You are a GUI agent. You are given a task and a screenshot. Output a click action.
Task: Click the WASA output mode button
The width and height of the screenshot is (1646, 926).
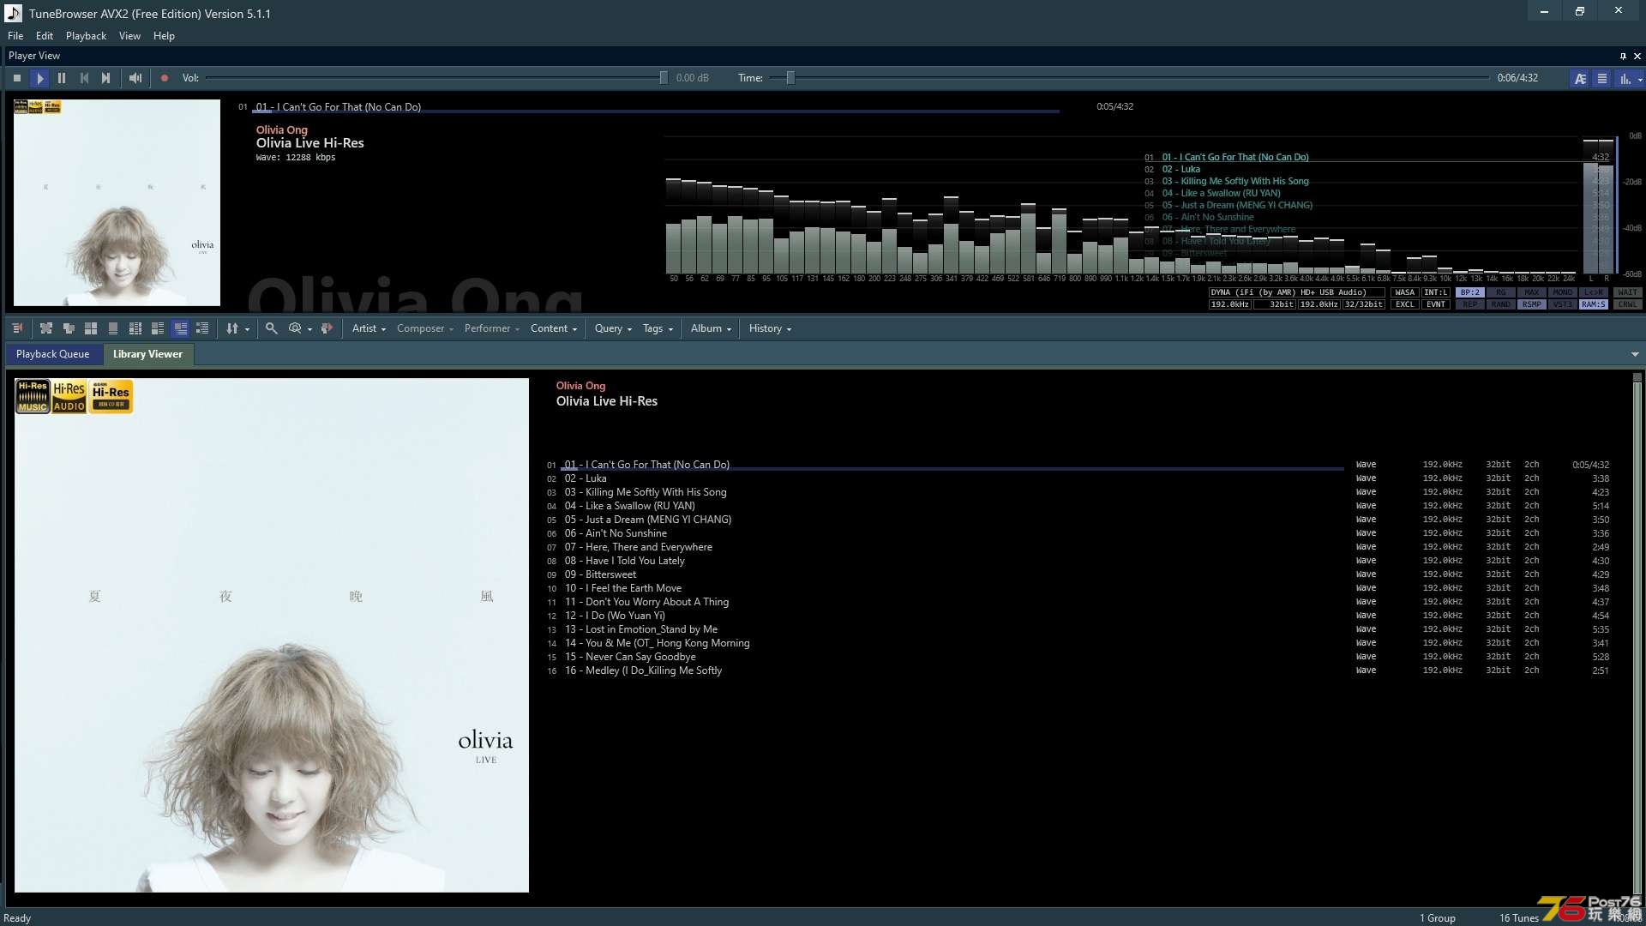click(1404, 292)
